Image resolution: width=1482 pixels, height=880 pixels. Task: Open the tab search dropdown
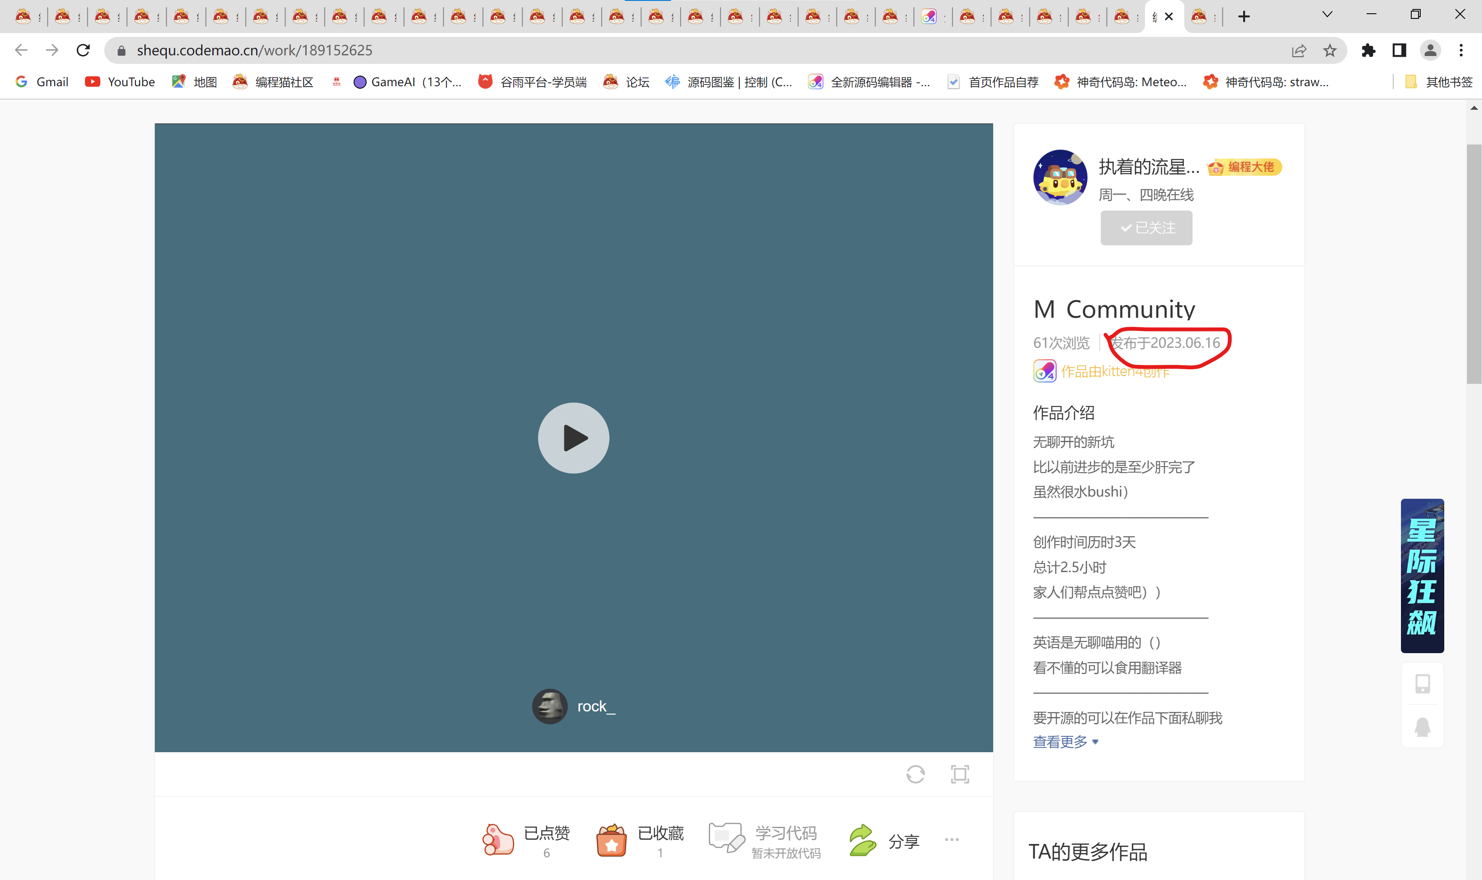coord(1327,15)
